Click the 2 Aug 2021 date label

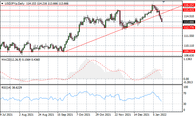[26, 114]
